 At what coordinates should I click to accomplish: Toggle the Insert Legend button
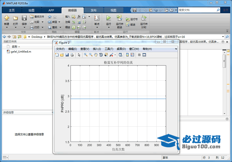click(132, 55)
